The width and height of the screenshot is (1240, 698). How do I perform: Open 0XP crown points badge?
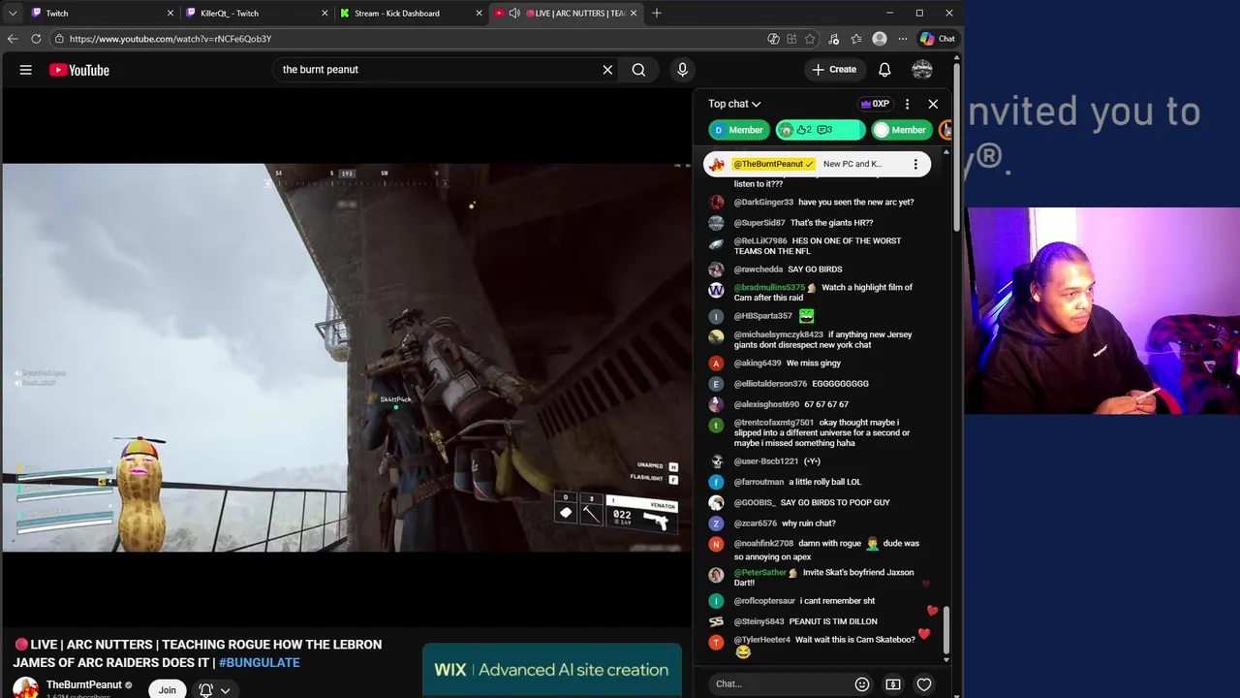tap(875, 104)
